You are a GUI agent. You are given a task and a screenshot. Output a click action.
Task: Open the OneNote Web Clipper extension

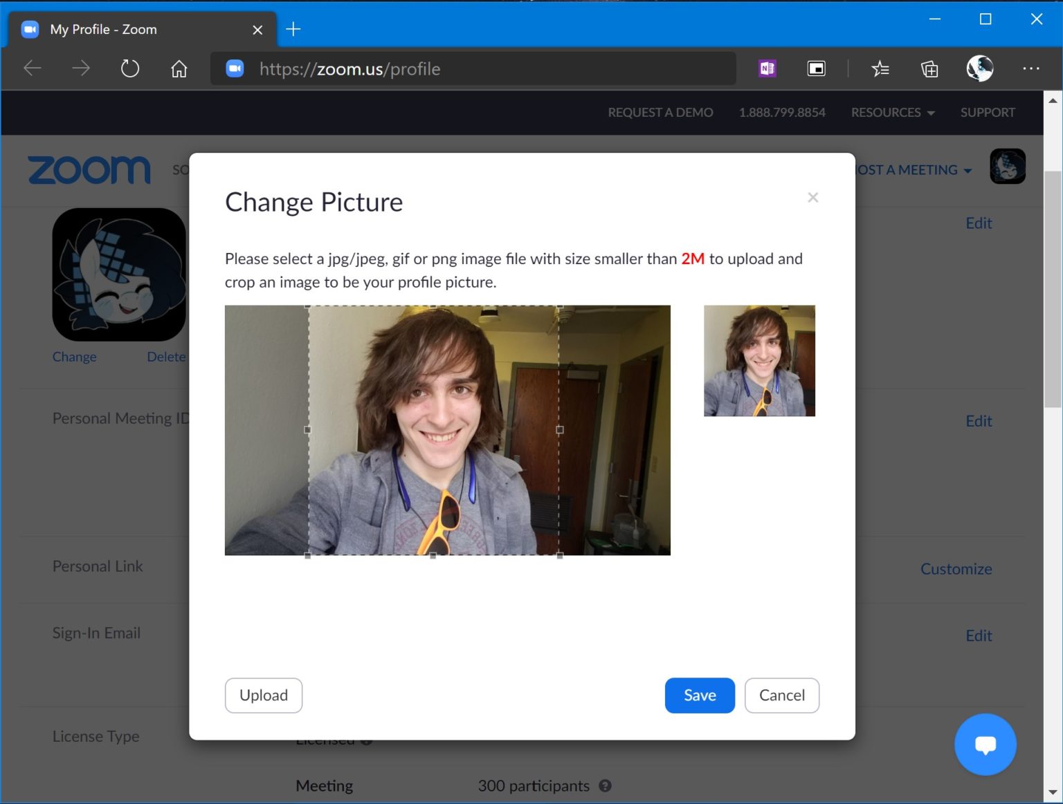click(x=766, y=68)
